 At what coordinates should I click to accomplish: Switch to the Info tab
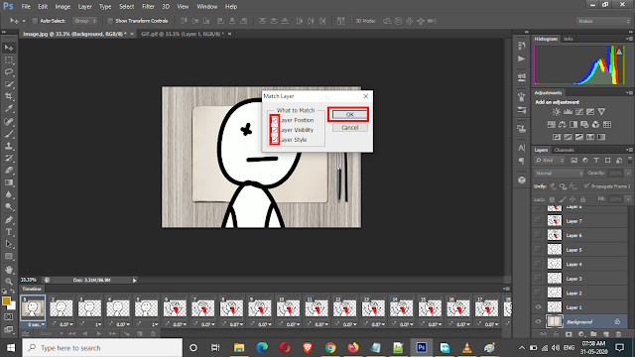pos(569,39)
